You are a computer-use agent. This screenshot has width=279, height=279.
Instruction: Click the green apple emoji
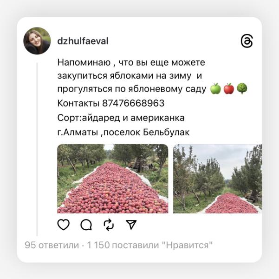tap(215, 89)
